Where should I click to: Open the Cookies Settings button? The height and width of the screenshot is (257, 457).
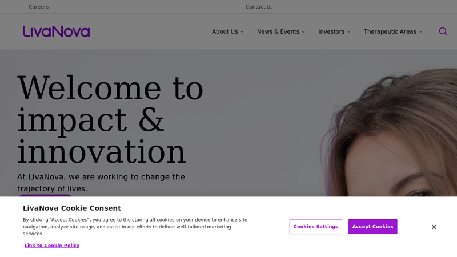pos(315,227)
